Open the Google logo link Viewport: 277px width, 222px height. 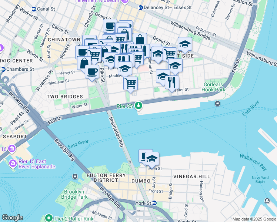tap(12, 218)
